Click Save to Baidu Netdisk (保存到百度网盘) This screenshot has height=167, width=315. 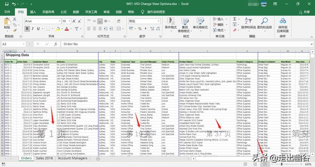283,25
